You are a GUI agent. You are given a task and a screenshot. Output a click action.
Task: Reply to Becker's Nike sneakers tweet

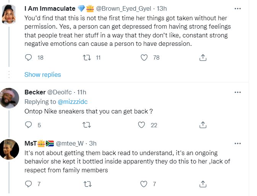[28, 125]
